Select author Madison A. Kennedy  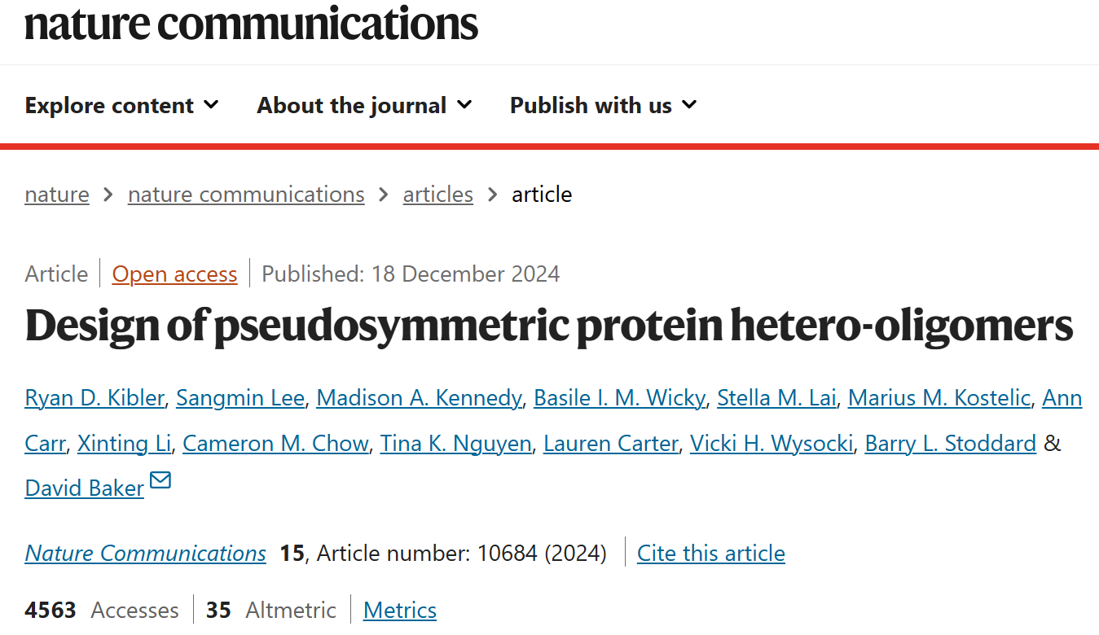point(419,398)
